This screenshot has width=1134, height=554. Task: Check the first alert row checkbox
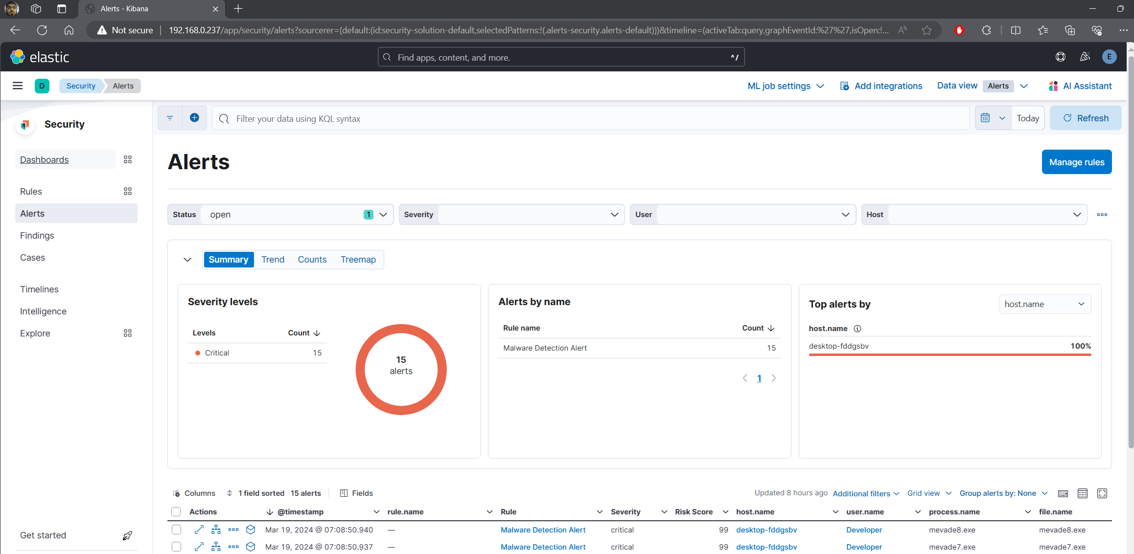click(x=177, y=530)
